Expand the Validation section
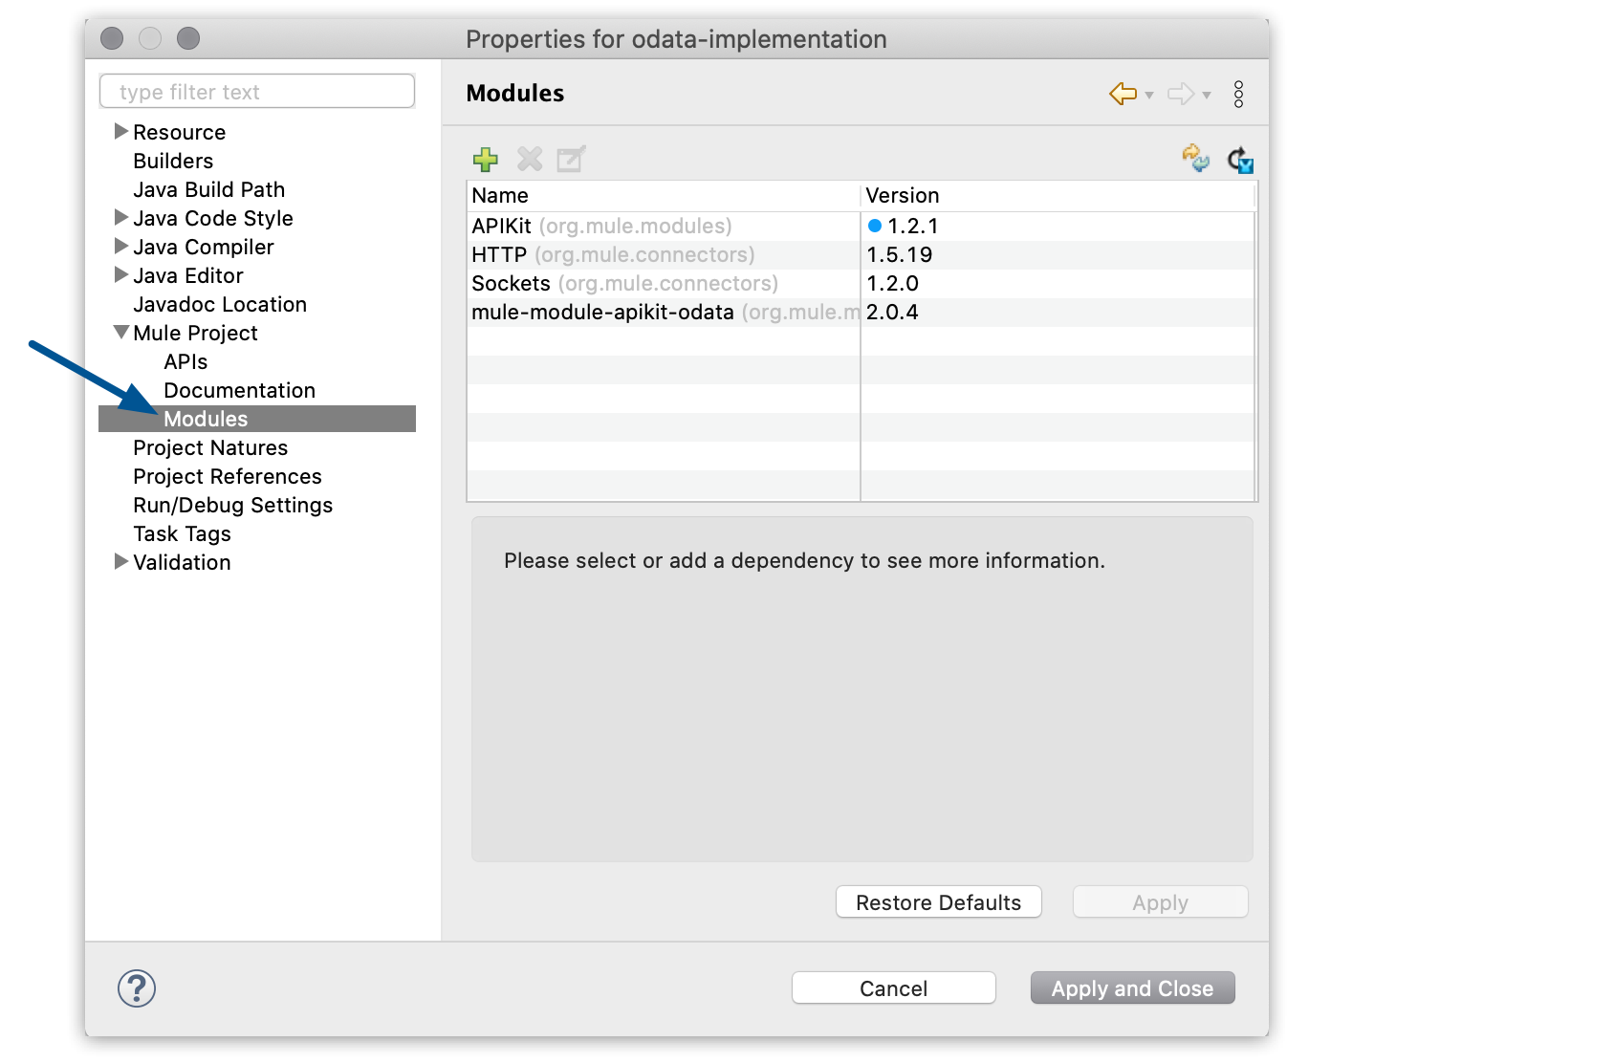This screenshot has width=1614, height=1063. click(120, 562)
